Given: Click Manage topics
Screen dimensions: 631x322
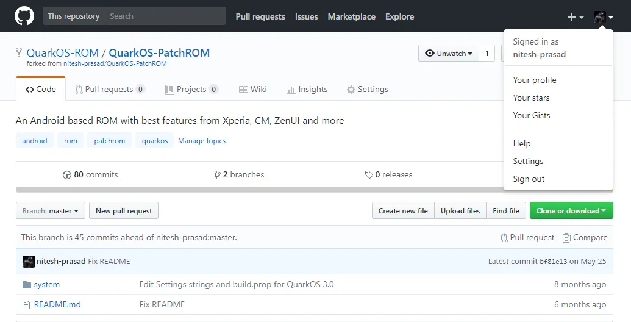Looking at the screenshot, I should [202, 141].
